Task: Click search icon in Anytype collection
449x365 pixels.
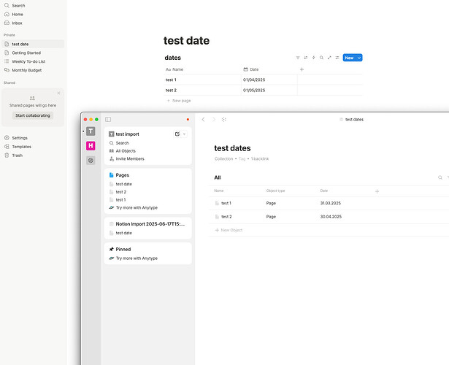Action: (x=440, y=177)
